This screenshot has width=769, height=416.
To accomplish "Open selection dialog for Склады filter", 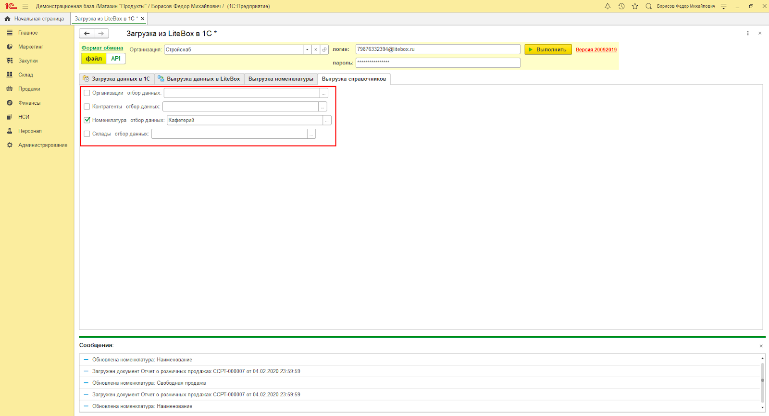I will 311,134.
